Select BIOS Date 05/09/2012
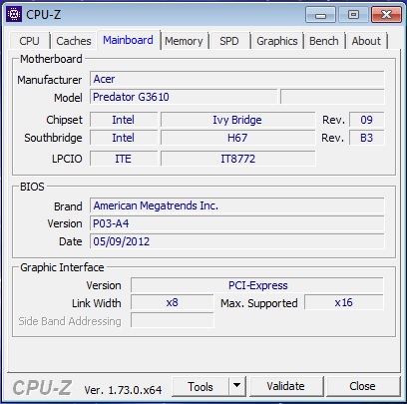The width and height of the screenshot is (407, 404). tap(236, 241)
